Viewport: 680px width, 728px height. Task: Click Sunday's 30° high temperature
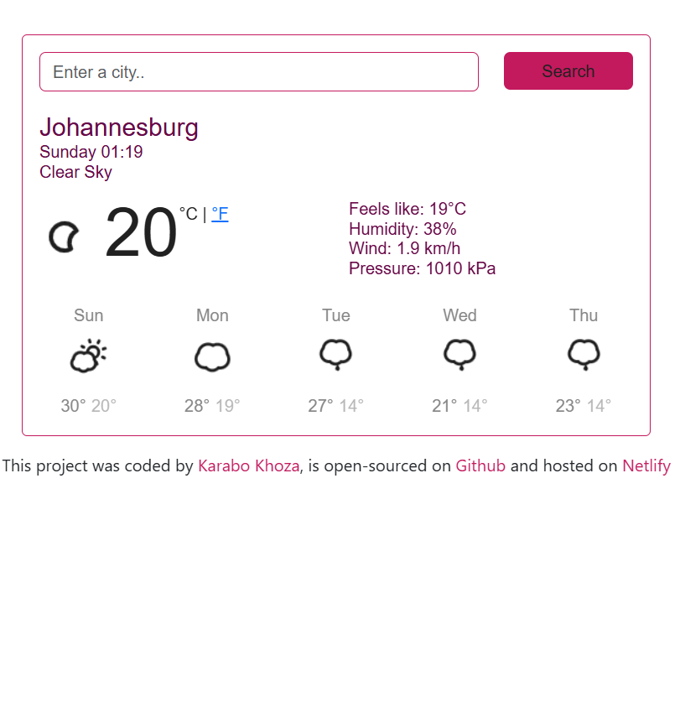pos(72,405)
